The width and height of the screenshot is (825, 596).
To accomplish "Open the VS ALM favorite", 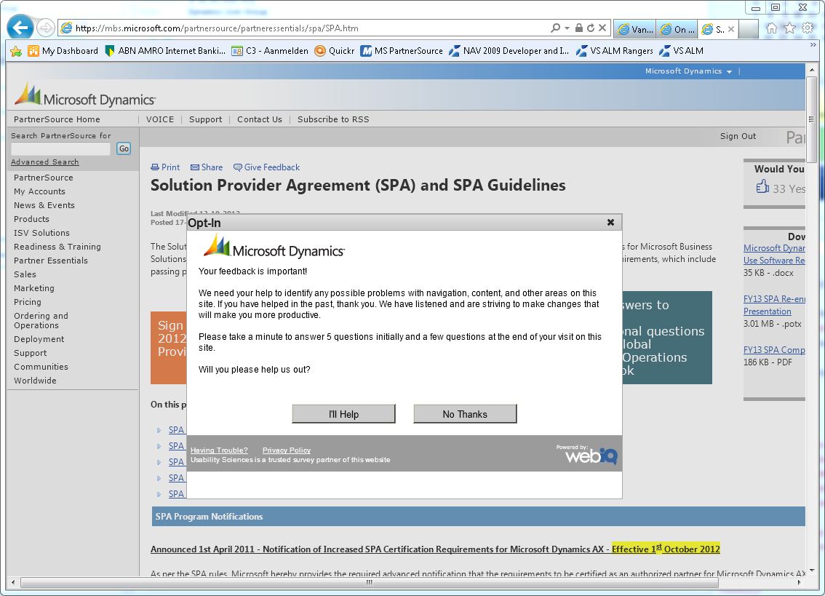I will (x=681, y=51).
